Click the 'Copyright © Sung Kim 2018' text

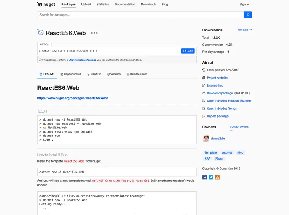221,168
